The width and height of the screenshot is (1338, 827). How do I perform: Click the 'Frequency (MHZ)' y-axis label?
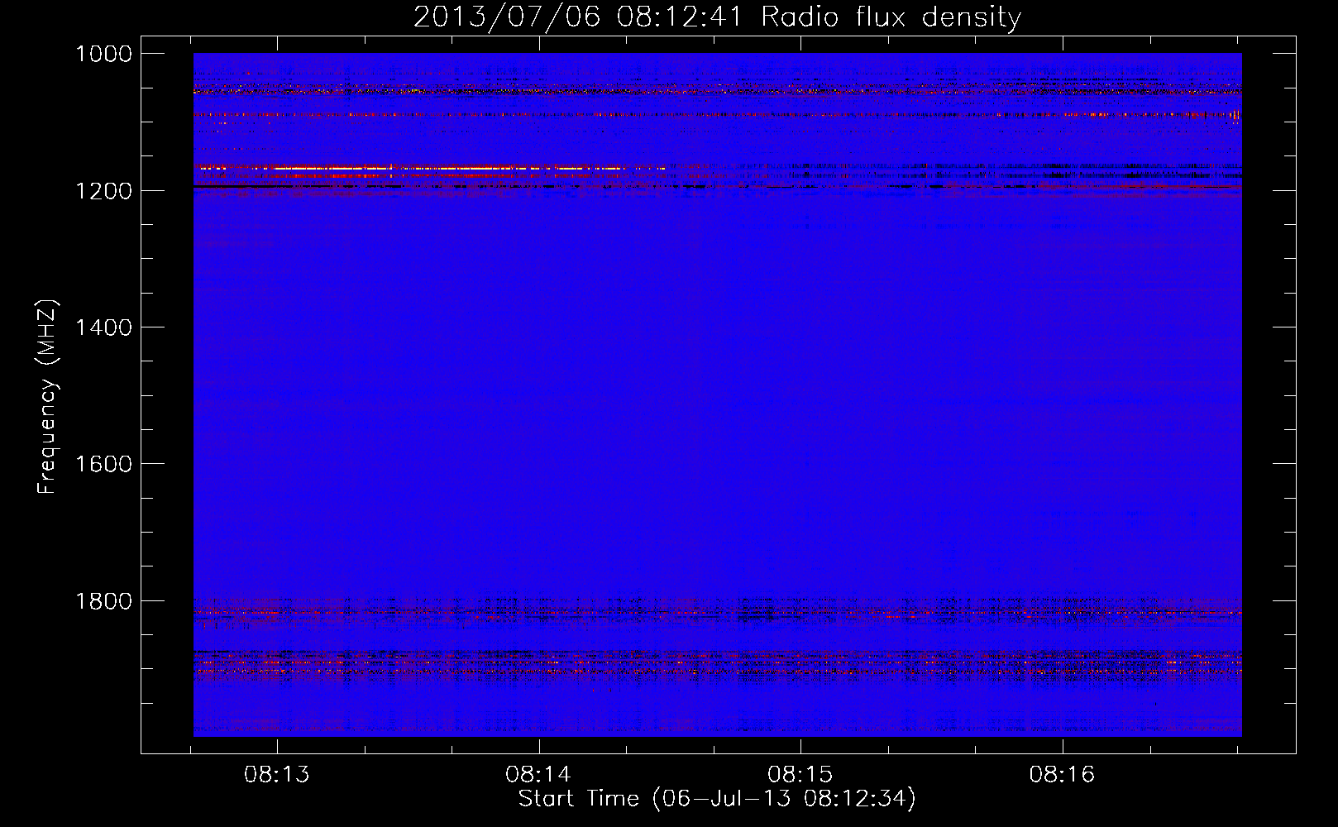[47, 397]
